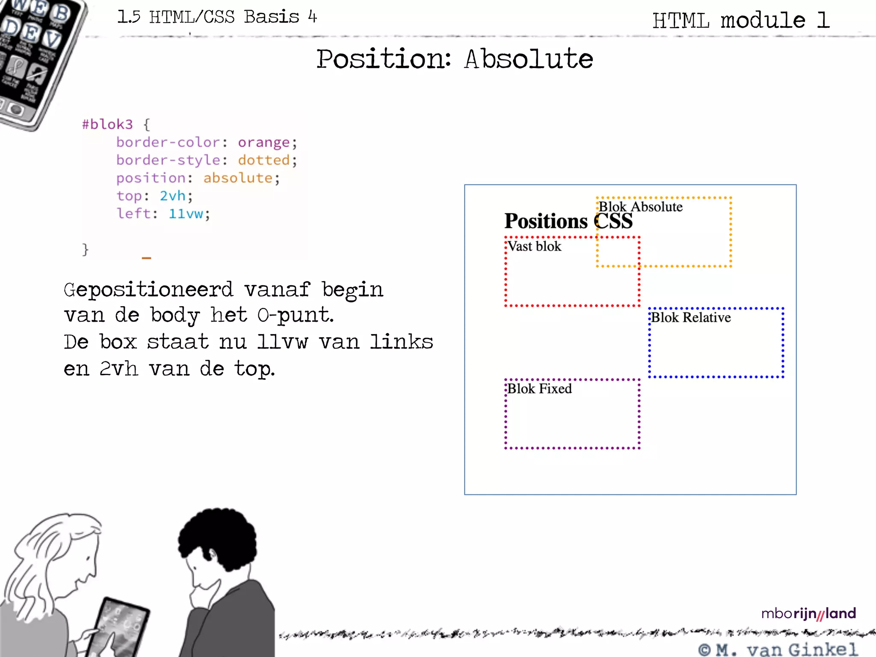Screen dimensions: 876x657
Task: Click the '© M. van Ginkel' copyright text
Action: (778, 649)
